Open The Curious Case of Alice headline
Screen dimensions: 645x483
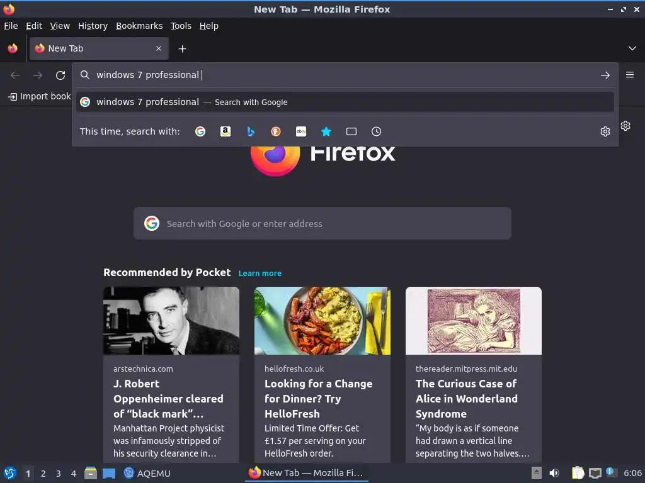(x=467, y=399)
